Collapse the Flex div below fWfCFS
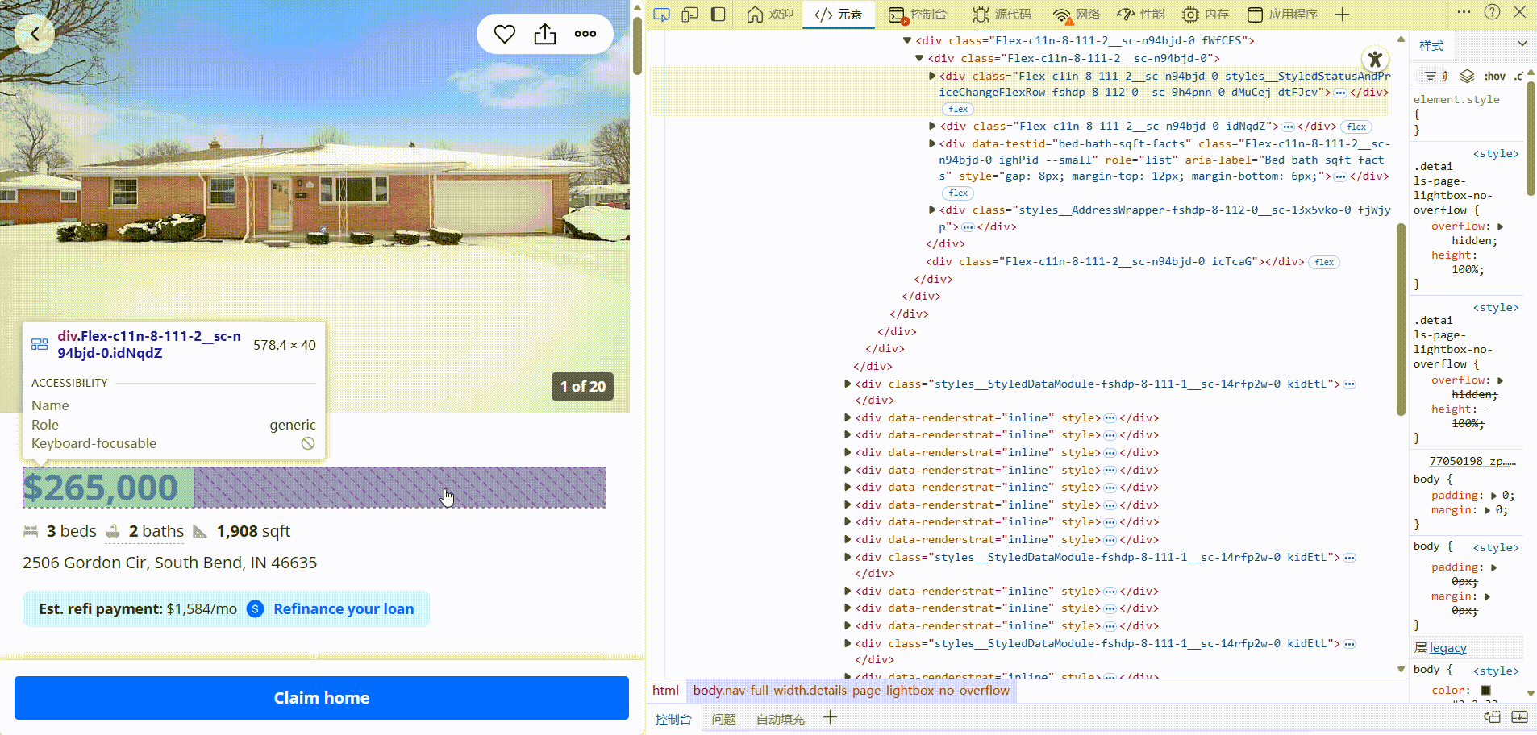 (x=919, y=58)
